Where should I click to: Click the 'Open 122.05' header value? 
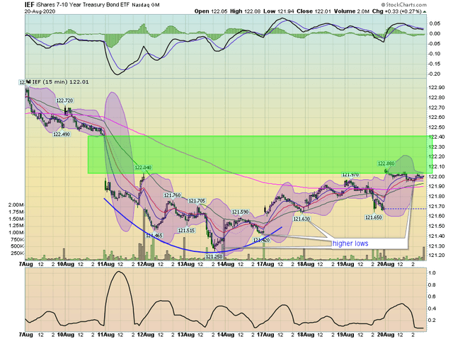211,11
